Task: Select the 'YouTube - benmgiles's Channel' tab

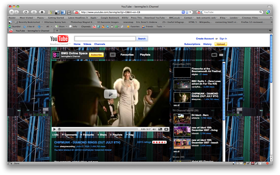Action: pyautogui.click(x=31, y=31)
